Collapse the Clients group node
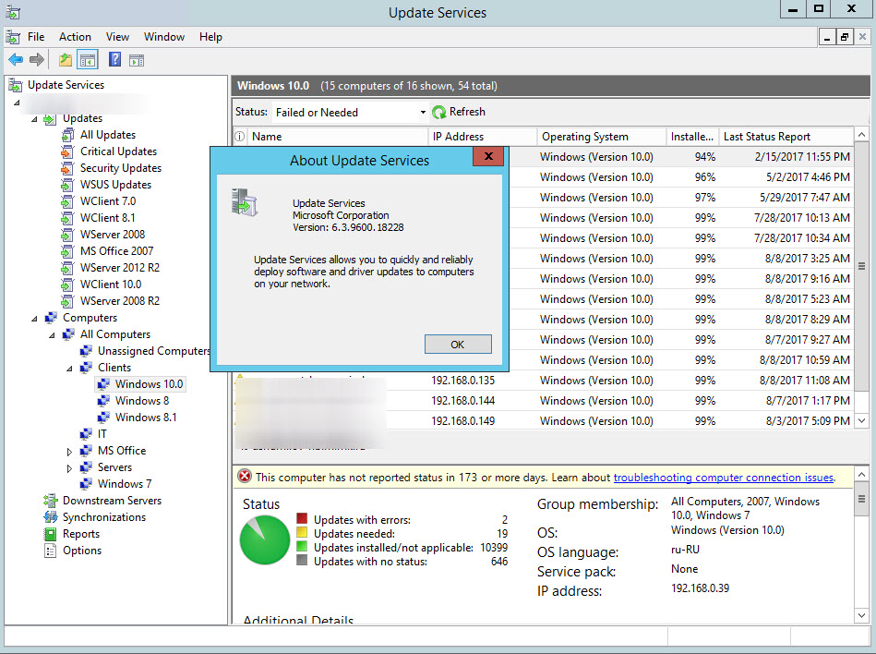This screenshot has width=876, height=654. pos(70,369)
